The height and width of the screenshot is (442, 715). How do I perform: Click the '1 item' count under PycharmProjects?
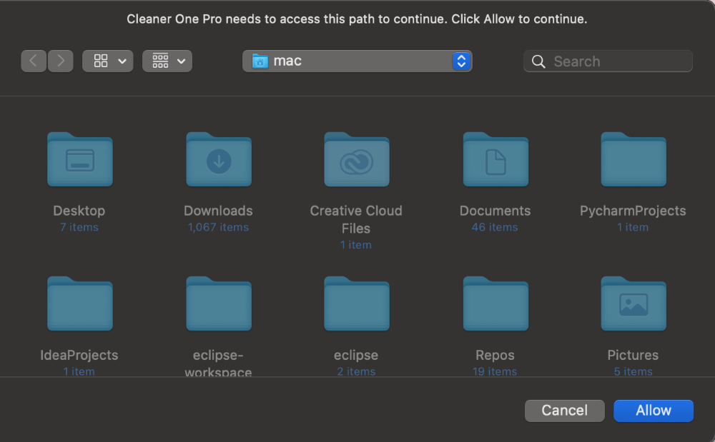tap(633, 227)
